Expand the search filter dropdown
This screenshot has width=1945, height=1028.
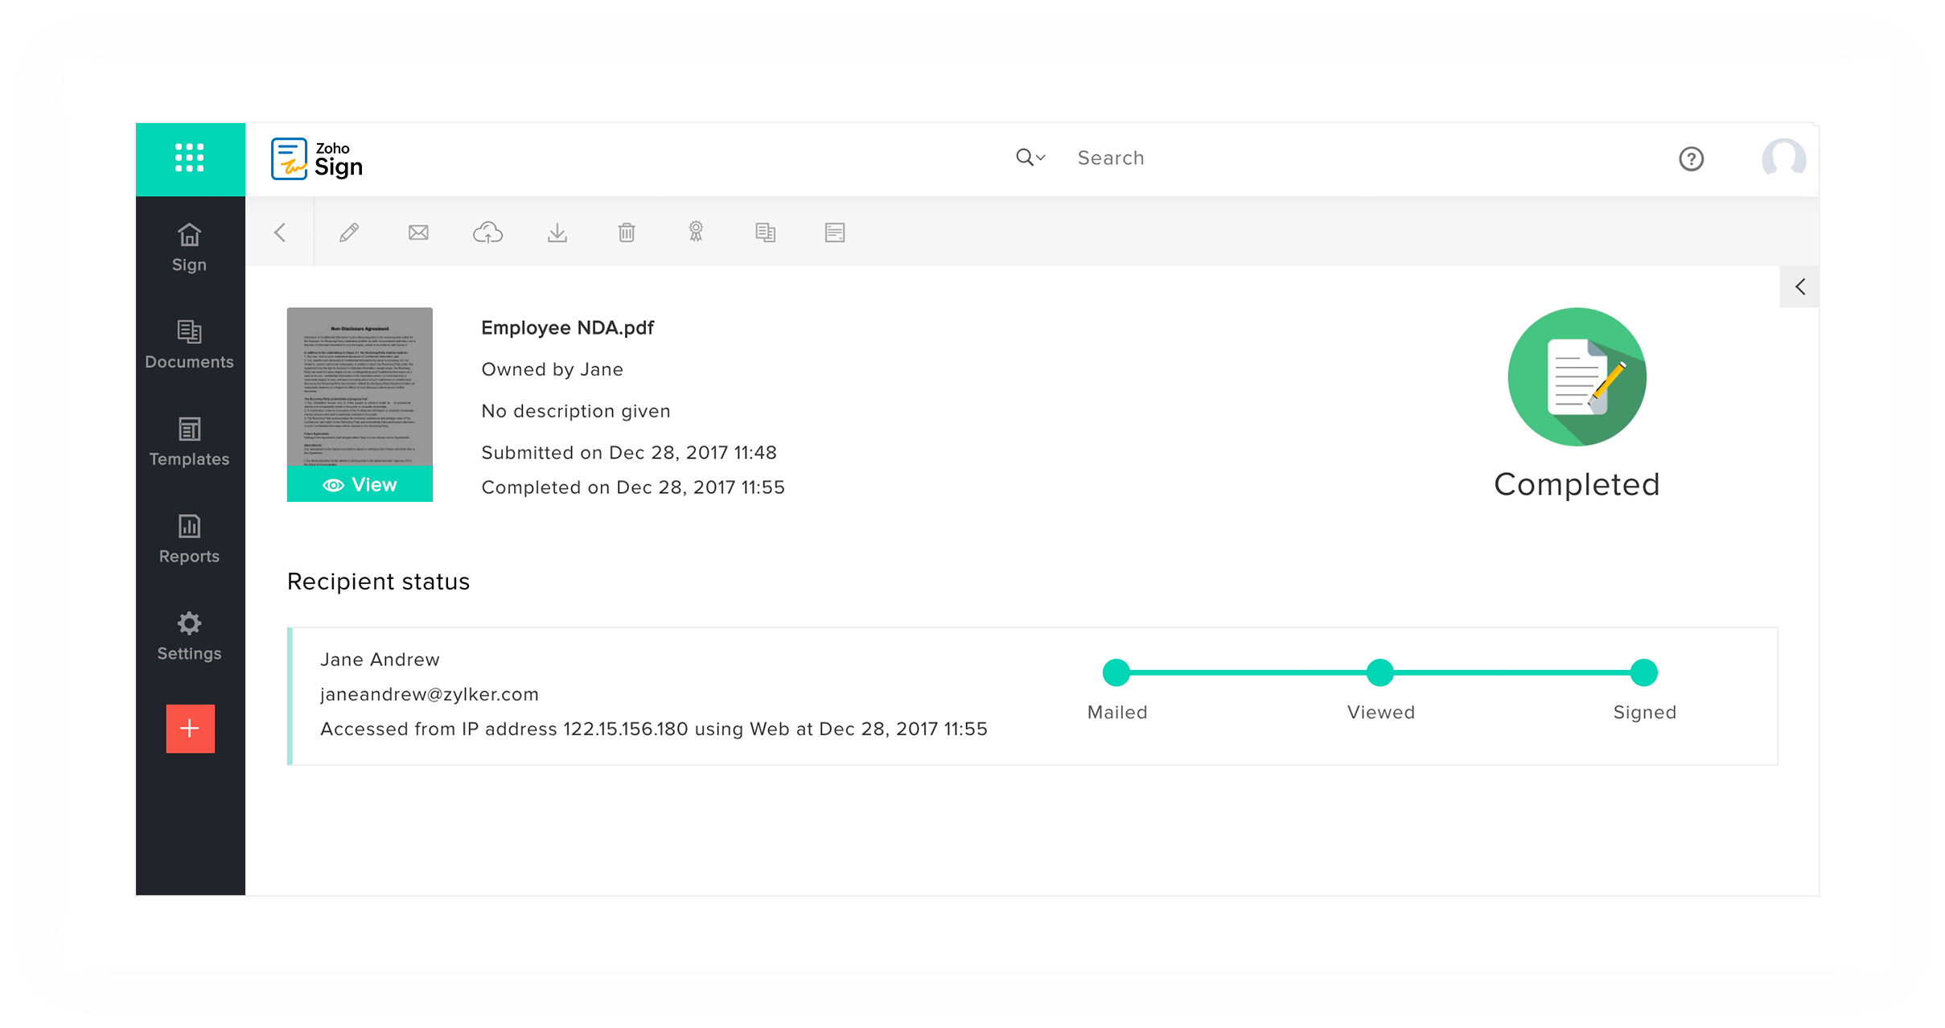[1030, 158]
